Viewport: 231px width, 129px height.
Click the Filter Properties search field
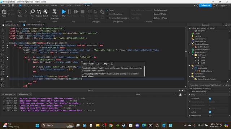[209, 89]
